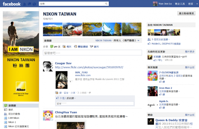The image size is (199, 129).
Task: Open the Cougar Suv name link
Action: 63,63
